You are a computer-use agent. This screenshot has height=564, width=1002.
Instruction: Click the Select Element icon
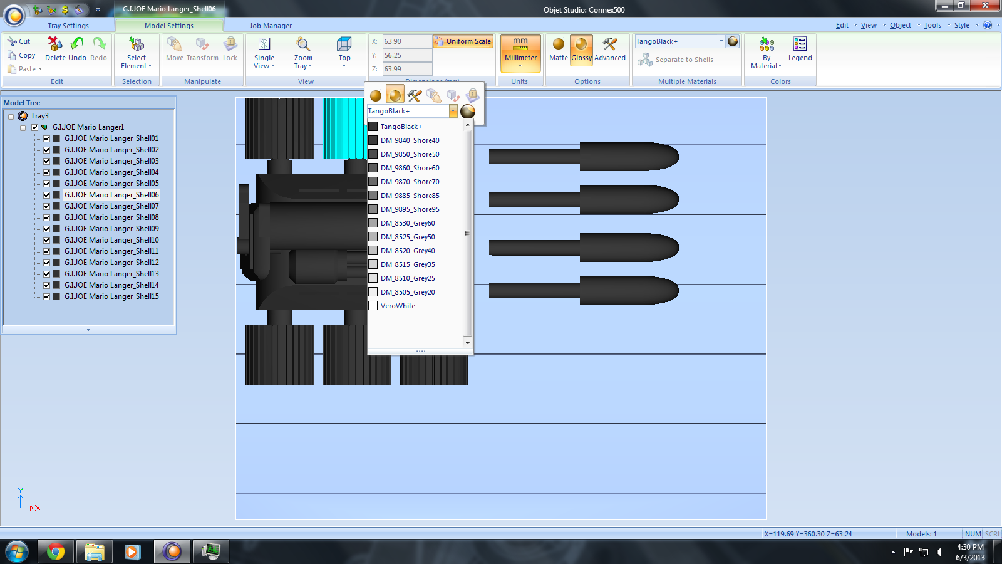[137, 44]
